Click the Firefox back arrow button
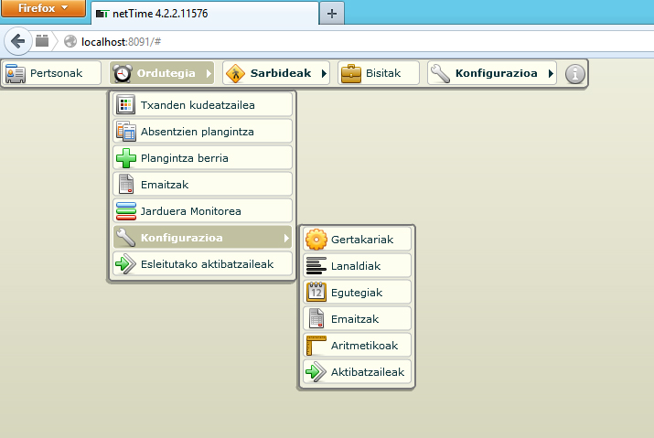 17,41
